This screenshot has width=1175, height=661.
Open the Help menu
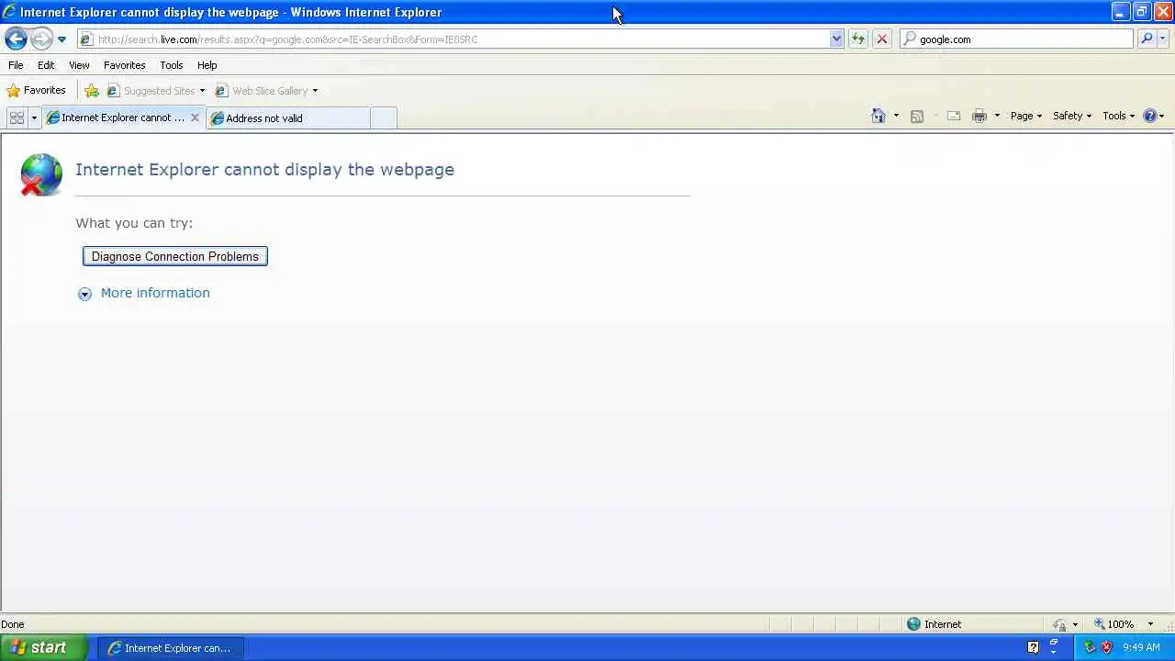click(207, 65)
